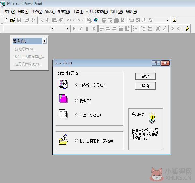This screenshot has width=195, height=183.
Task: Open the 窗口 menu
Action: (x=117, y=12)
